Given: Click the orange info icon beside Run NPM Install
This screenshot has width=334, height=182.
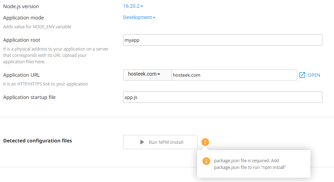Looking at the screenshot, I should (x=205, y=142).
